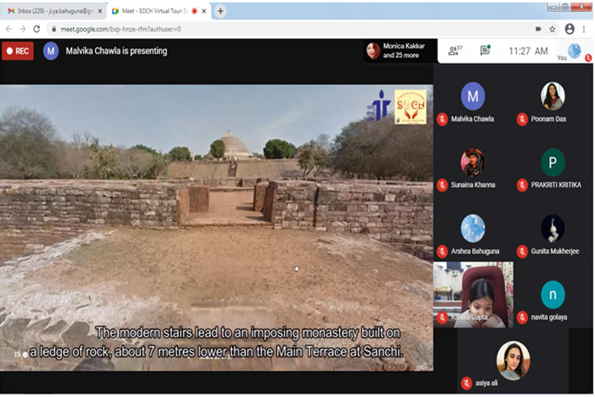Viewport: 595px width, 397px height.
Task: Click the lock site info icon
Action: [x=54, y=29]
